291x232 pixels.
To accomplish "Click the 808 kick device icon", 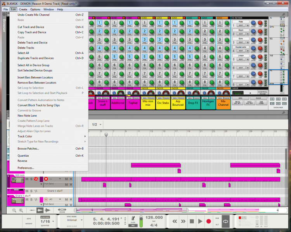I will pyautogui.click(x=18, y=179).
